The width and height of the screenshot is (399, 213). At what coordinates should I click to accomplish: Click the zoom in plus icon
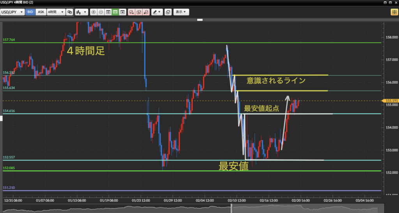[x=94, y=12]
